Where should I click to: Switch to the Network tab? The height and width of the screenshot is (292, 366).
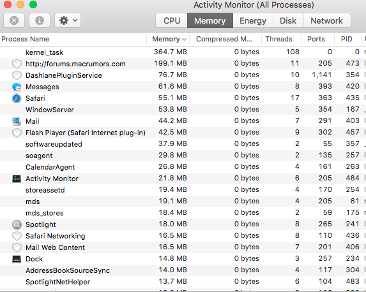327,20
